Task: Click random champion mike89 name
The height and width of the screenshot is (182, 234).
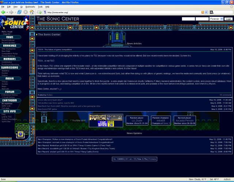Action: (x=161, y=120)
